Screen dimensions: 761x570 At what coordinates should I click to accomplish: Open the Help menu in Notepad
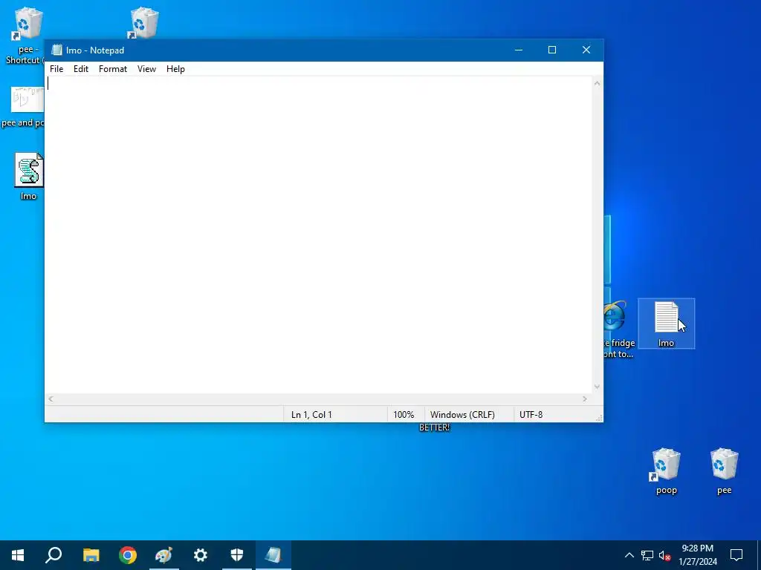point(175,69)
